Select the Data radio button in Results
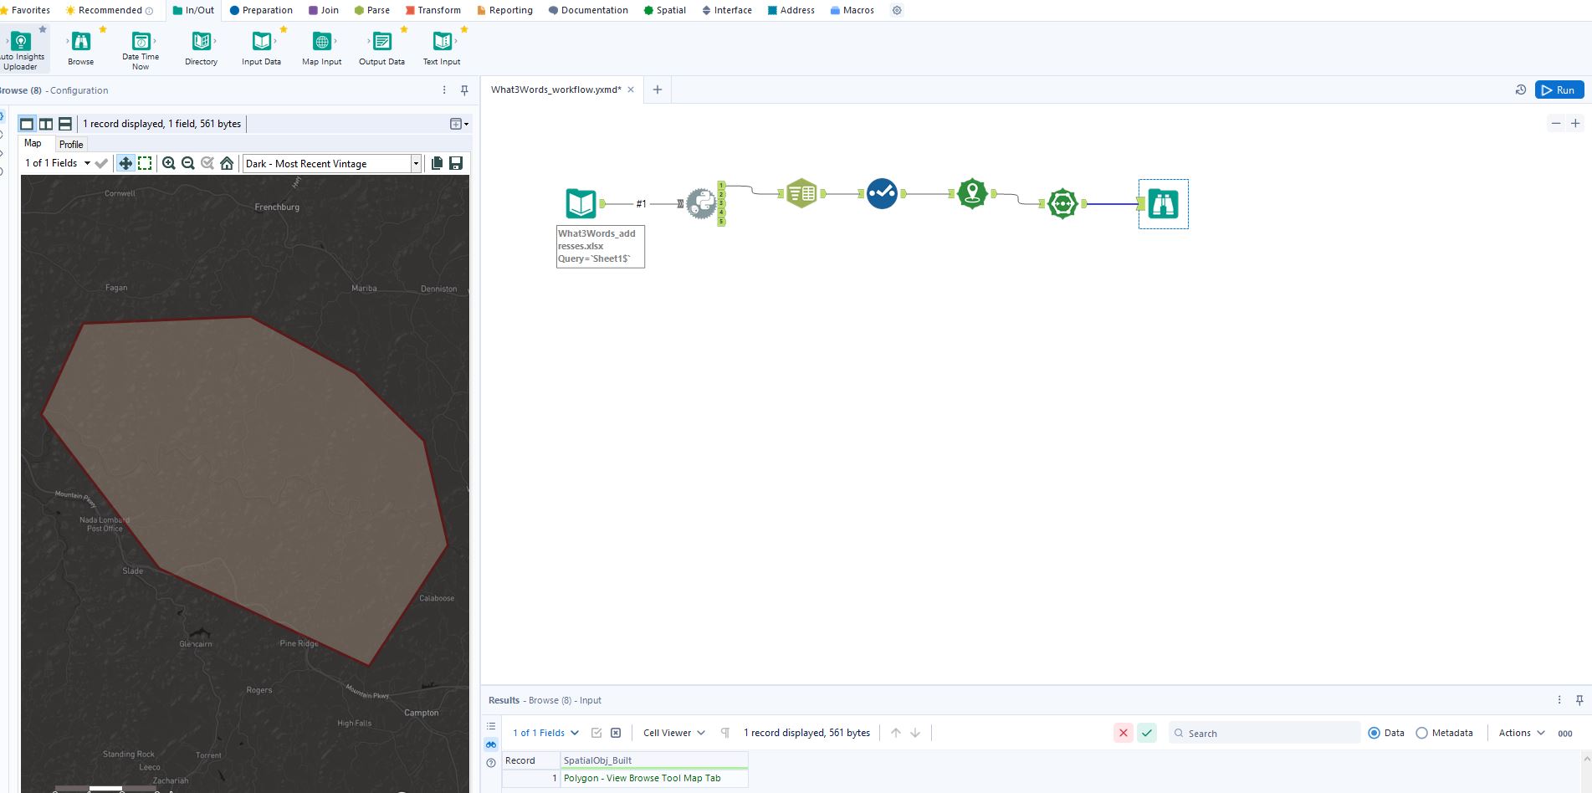 coord(1374,733)
